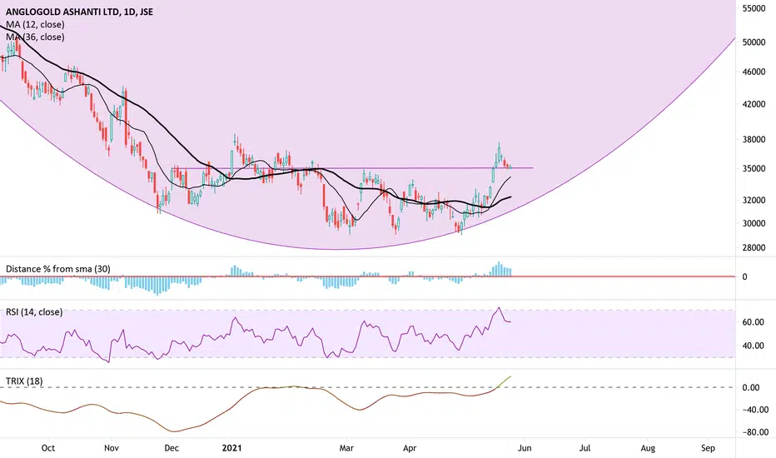
Task: Click the 35000 price axis label
Action: (x=754, y=168)
